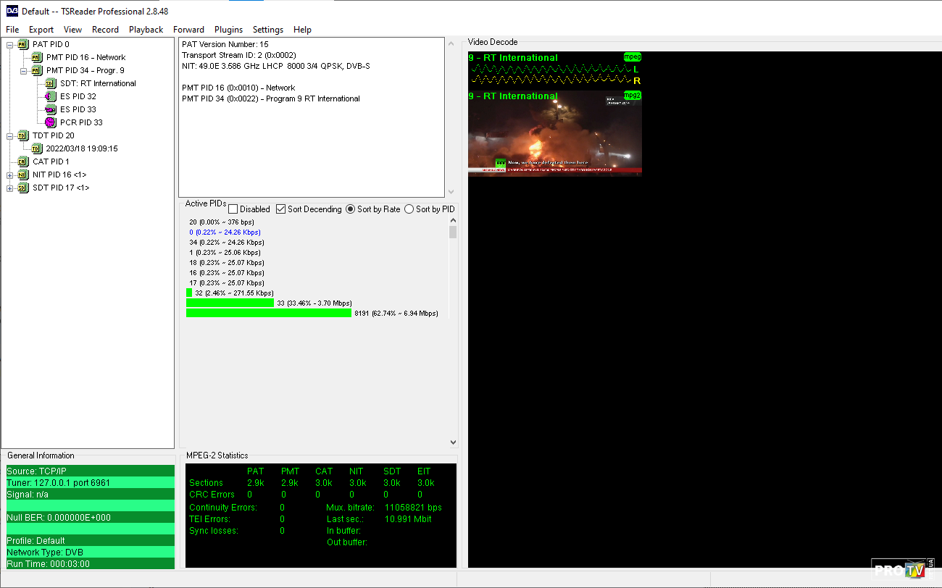Viewport: 942px width, 588px height.
Task: Click the PMT PID 16 Network icon
Action: pos(37,57)
